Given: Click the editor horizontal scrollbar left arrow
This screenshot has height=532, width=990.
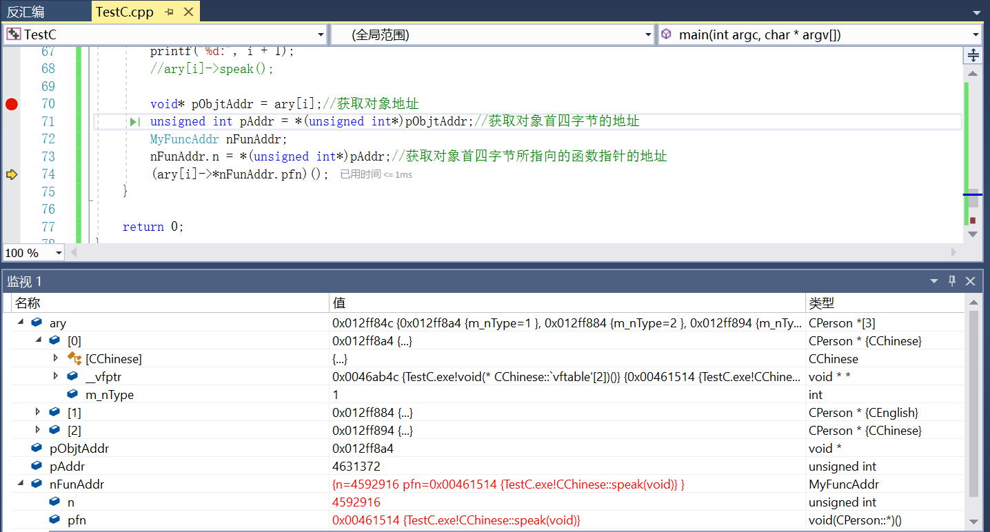Looking at the screenshot, I should 75,253.
